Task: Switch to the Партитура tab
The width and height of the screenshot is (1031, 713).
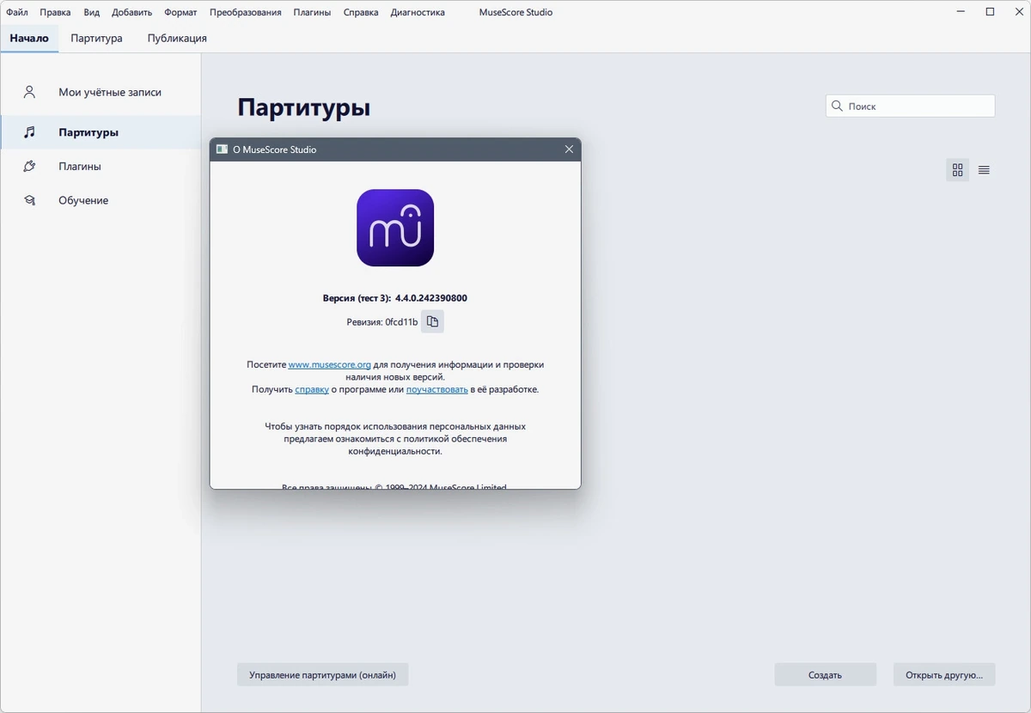Action: [96, 39]
